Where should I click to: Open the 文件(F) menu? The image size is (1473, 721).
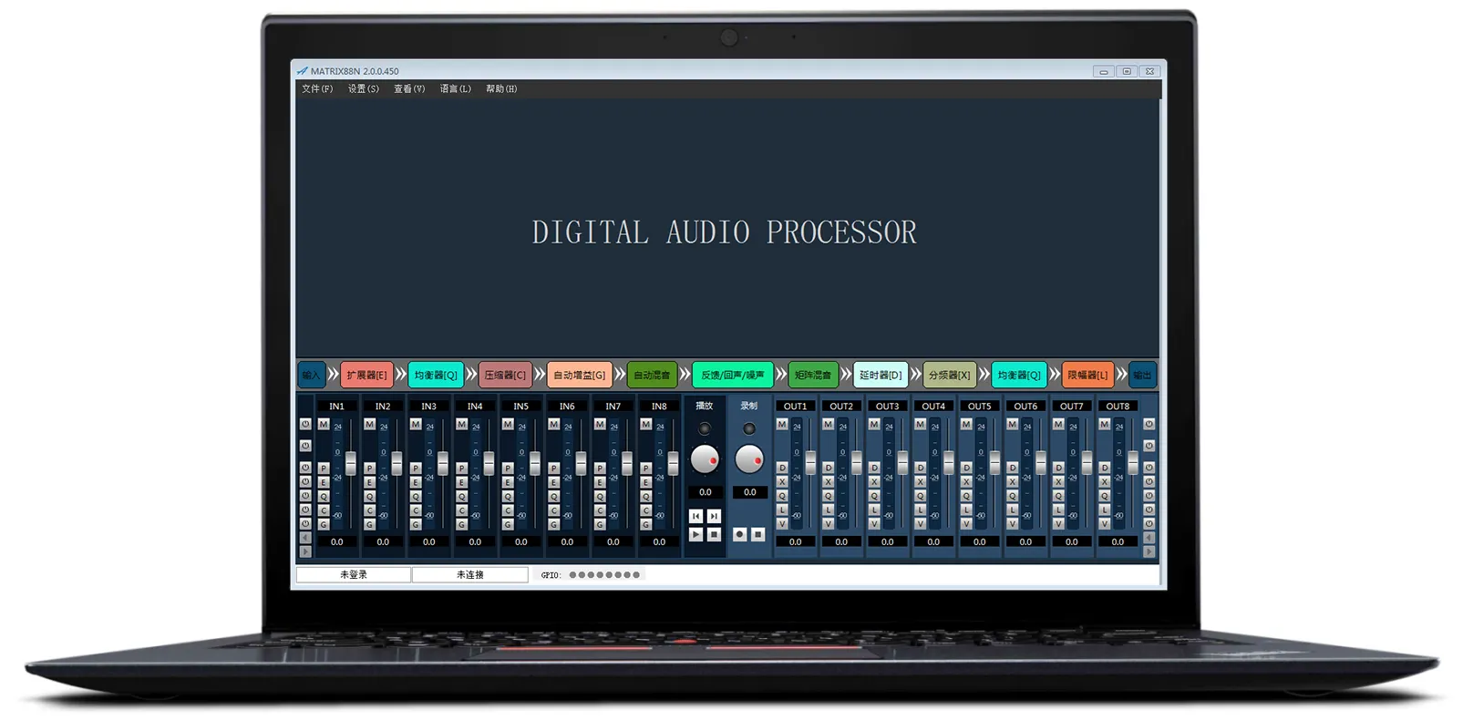pos(317,89)
